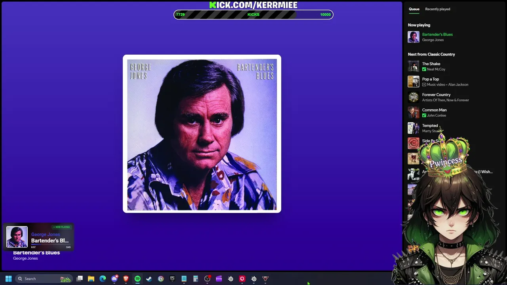Click the Side By Side queue thumbnail

pos(414,143)
